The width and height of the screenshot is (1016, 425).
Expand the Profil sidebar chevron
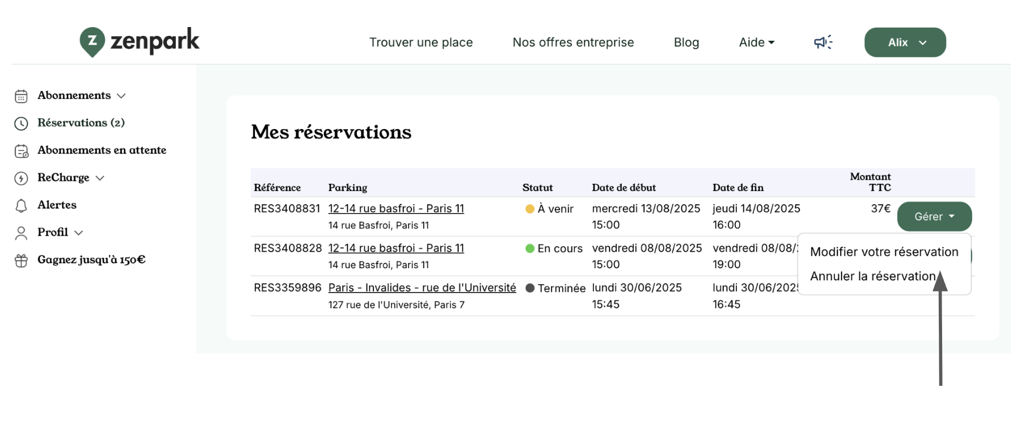[79, 233]
